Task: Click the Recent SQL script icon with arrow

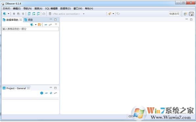Action: (x=34, y=14)
